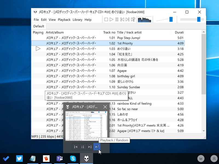Pause playback using the toolbar Pause icon
The height and width of the screenshot is (164, 219).
pyautogui.click(x=117, y=19)
